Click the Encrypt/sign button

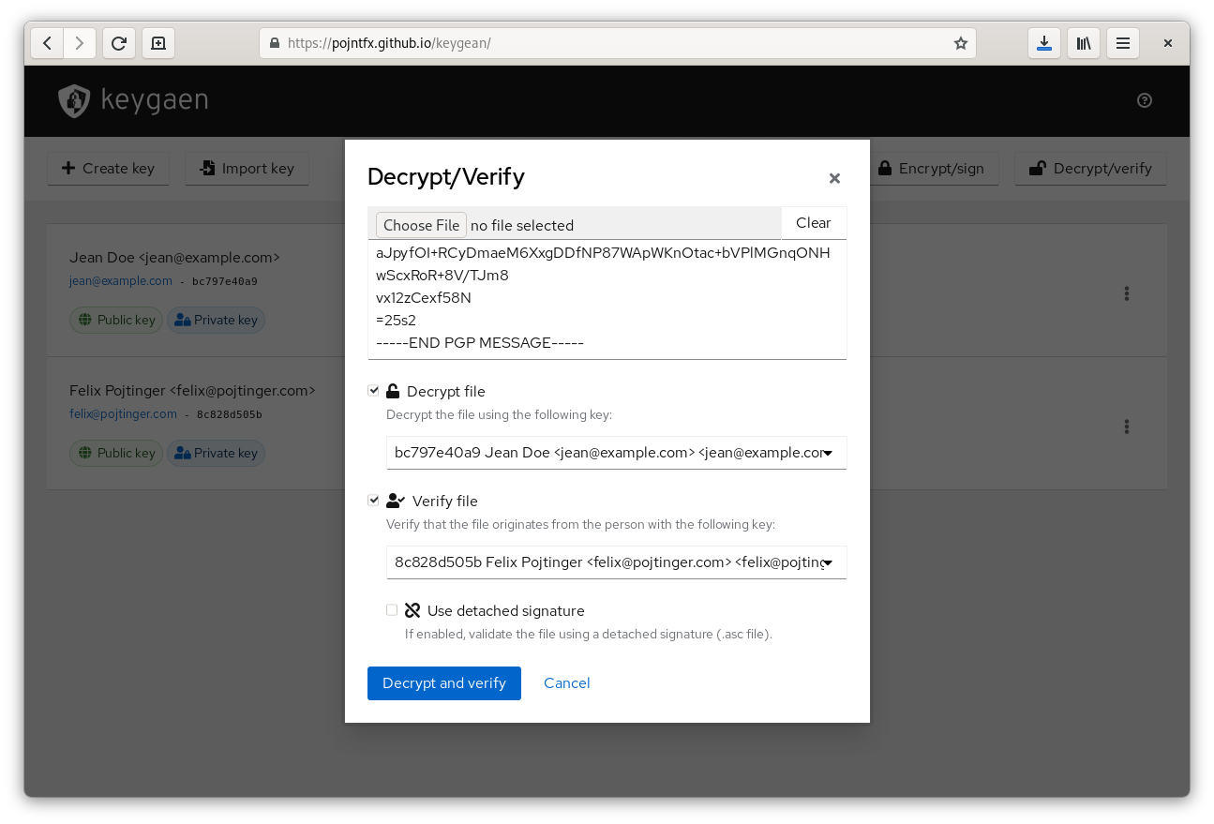[x=931, y=169]
